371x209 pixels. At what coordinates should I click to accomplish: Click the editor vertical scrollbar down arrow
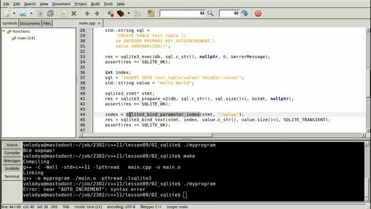point(368,130)
